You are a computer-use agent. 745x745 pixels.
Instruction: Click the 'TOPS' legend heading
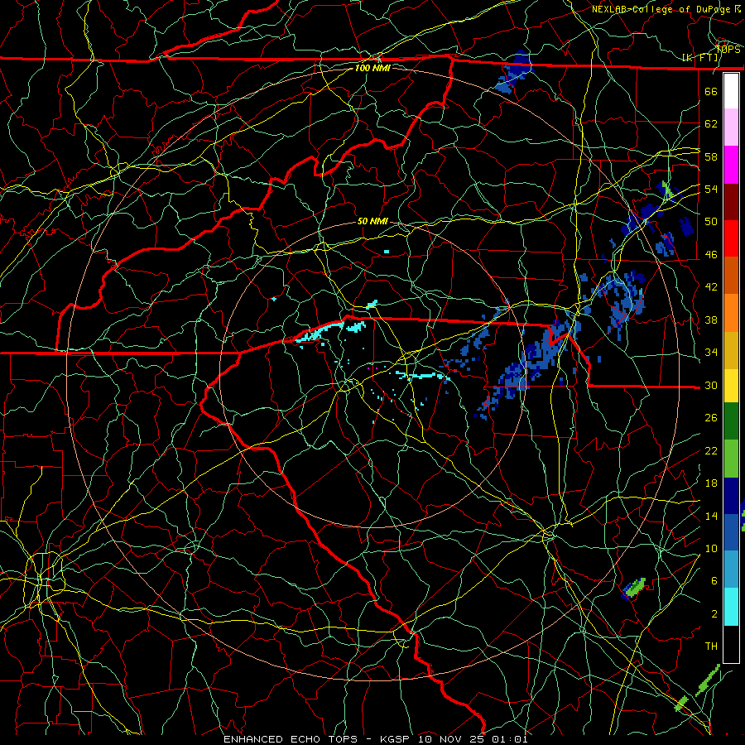[x=728, y=49]
